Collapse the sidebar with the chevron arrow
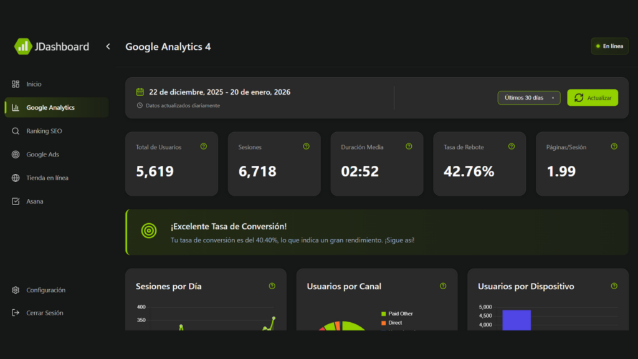Viewport: 638px width, 359px height. [x=108, y=47]
